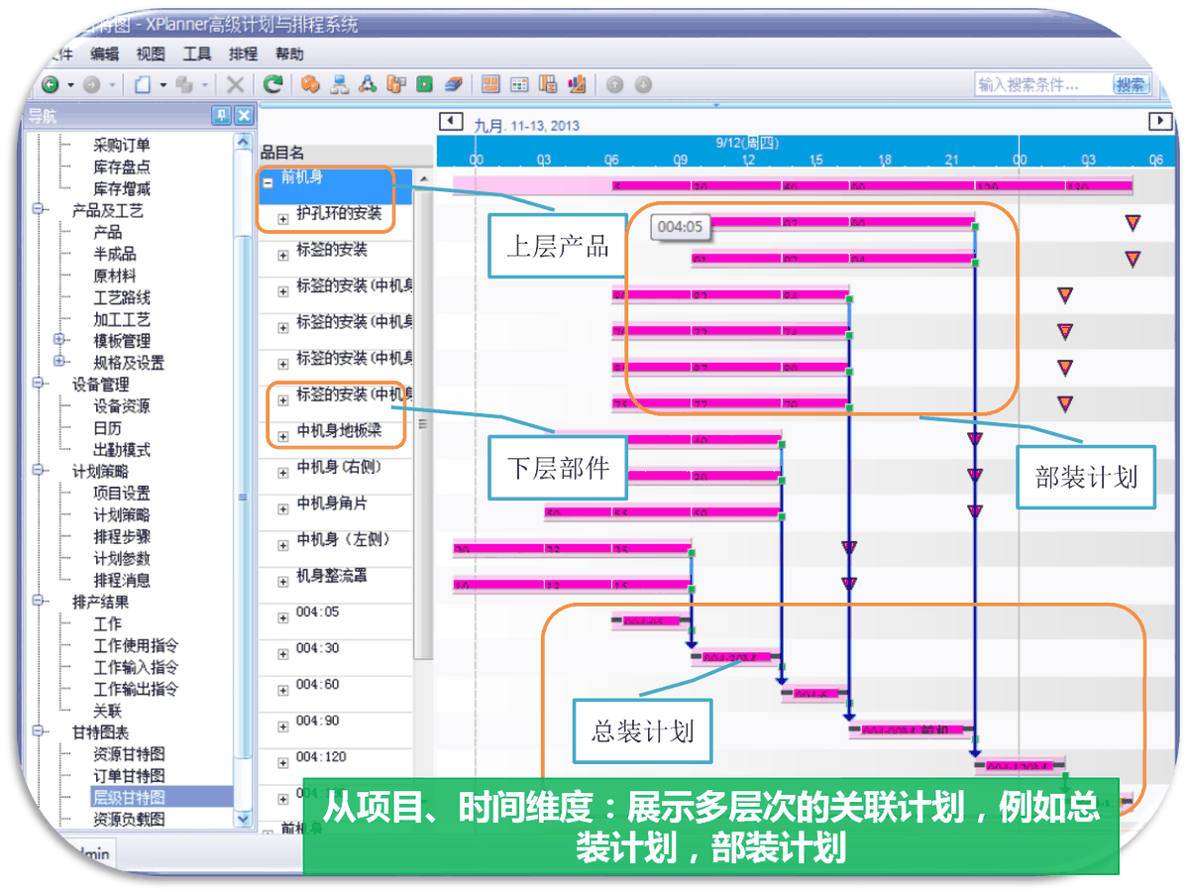Collapse the 产品及工艺 tree node
The width and height of the screenshot is (1189, 894).
(40, 210)
